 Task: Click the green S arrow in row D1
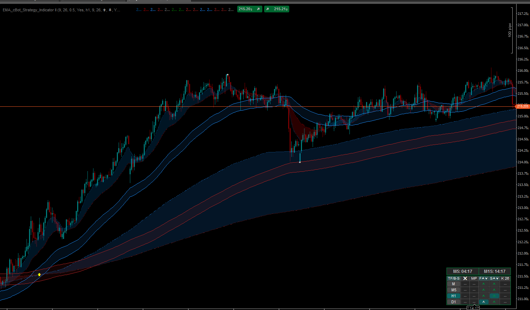[494, 302]
